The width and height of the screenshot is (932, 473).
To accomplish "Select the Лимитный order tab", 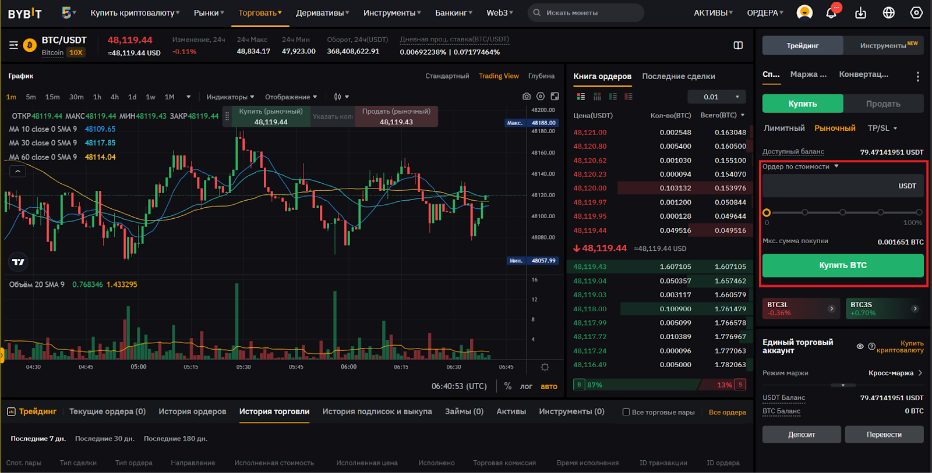I will pyautogui.click(x=784, y=128).
